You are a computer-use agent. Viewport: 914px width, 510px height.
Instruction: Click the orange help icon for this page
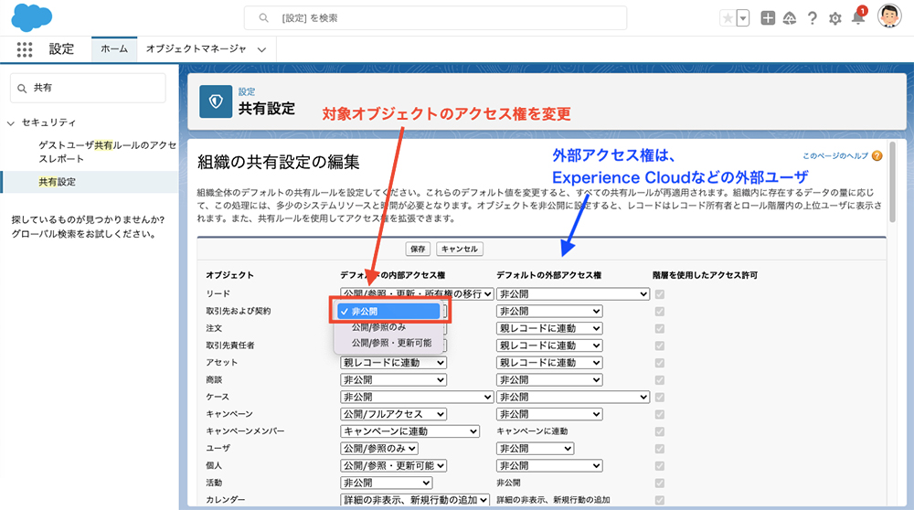[x=877, y=155]
